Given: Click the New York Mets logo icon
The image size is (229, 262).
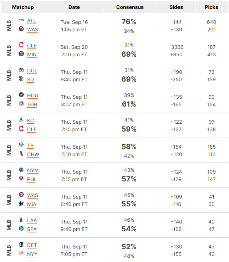Looking at the screenshot, I should 21,170.
